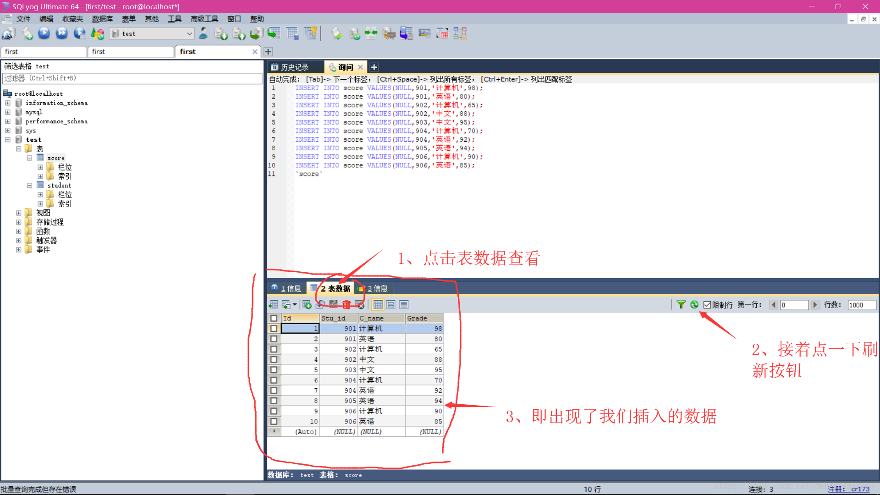Toggle the 限制行 checkbox

[707, 305]
